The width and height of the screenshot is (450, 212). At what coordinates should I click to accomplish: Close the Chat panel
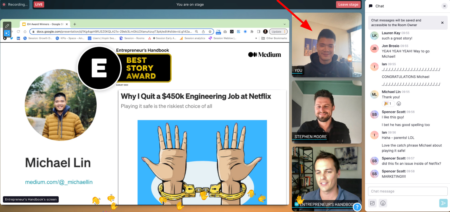(x=444, y=6)
